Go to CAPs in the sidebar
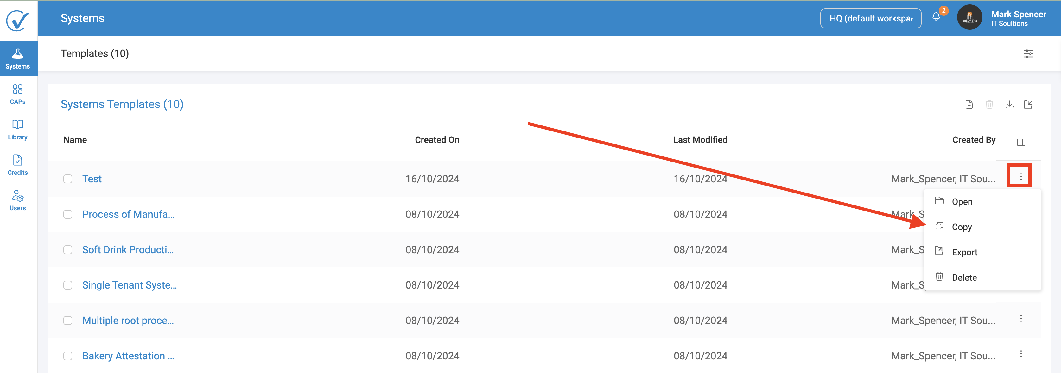Image resolution: width=1061 pixels, height=373 pixels. 18,94
